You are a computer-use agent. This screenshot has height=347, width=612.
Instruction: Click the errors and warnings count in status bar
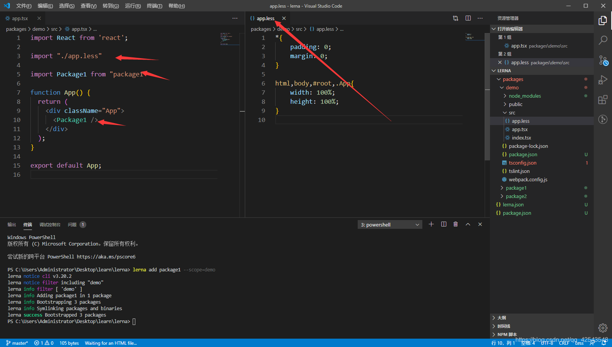point(44,343)
